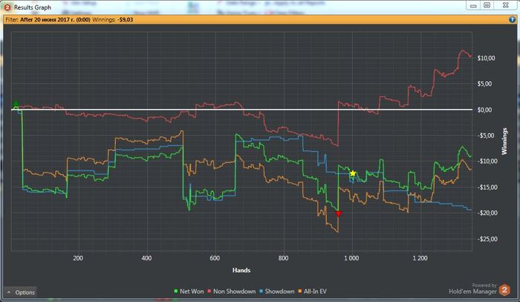
Task: Click the -$10,00 axis label
Action: 487,161
